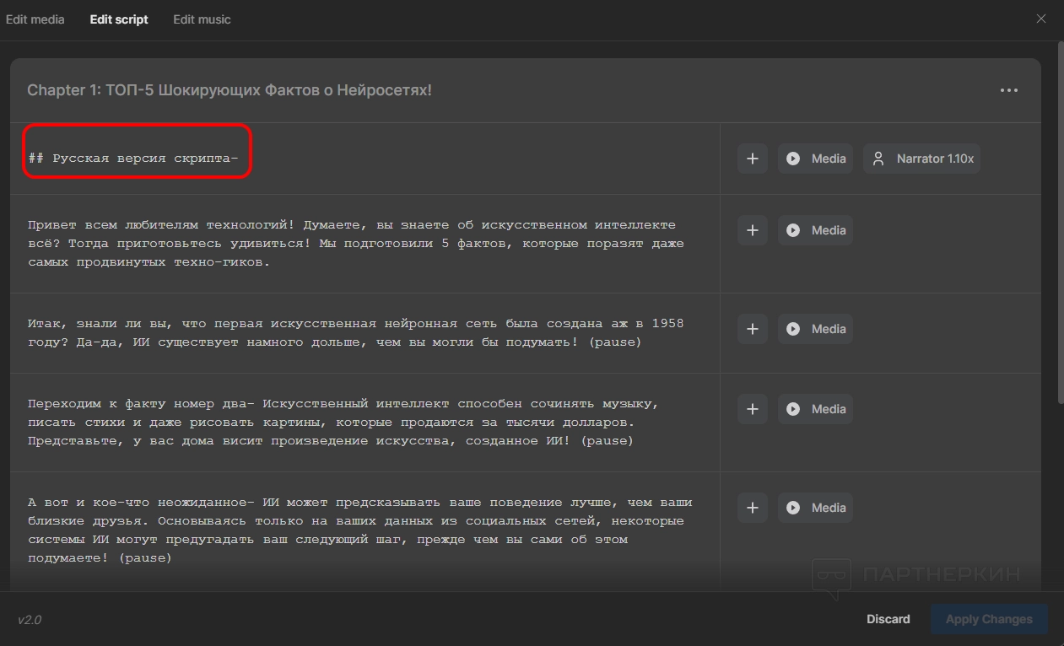Open the Chapter 1 three-dot options menu

pos(1008,90)
